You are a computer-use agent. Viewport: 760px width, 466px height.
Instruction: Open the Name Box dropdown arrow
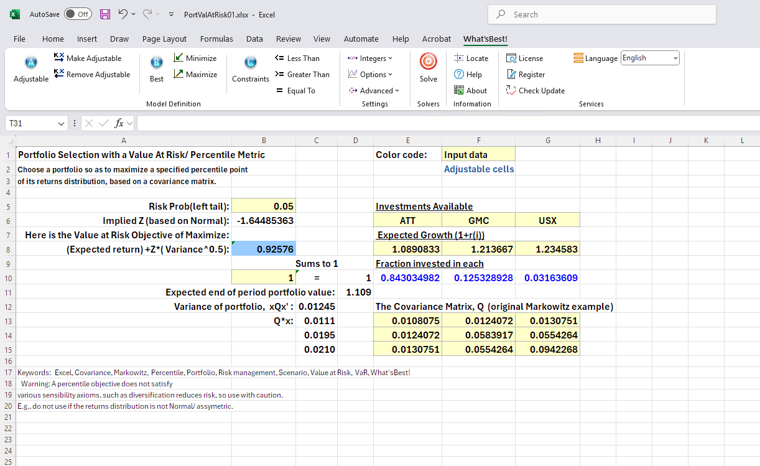click(61, 124)
